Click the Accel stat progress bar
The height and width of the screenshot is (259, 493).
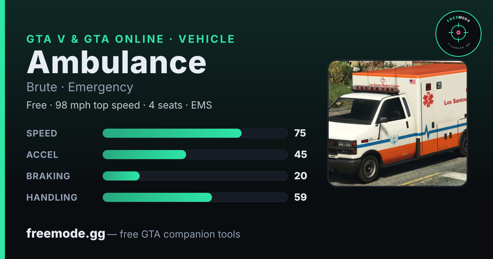(x=195, y=155)
